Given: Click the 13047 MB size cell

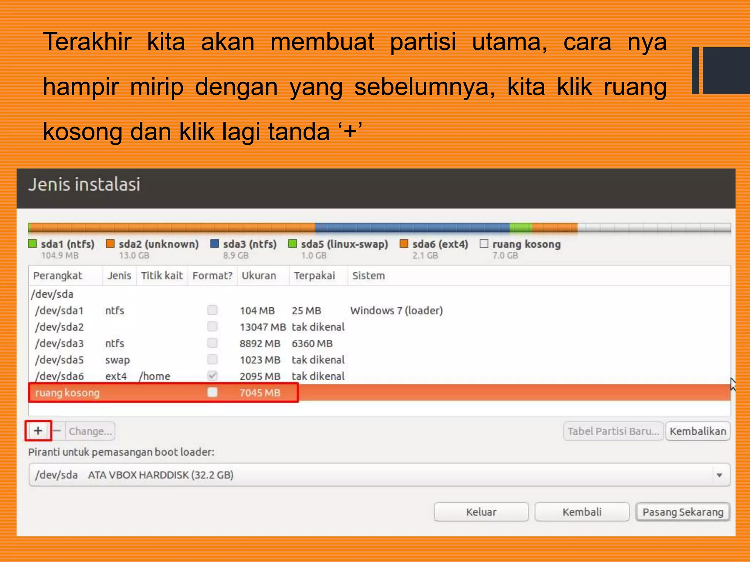Looking at the screenshot, I should (263, 327).
